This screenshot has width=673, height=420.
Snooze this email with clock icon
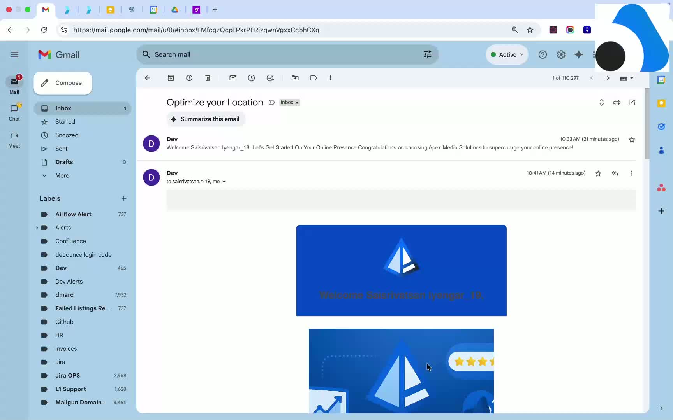click(x=252, y=78)
